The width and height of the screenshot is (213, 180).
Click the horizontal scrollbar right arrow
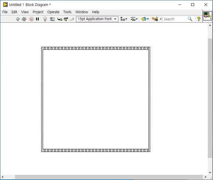(x=205, y=177)
